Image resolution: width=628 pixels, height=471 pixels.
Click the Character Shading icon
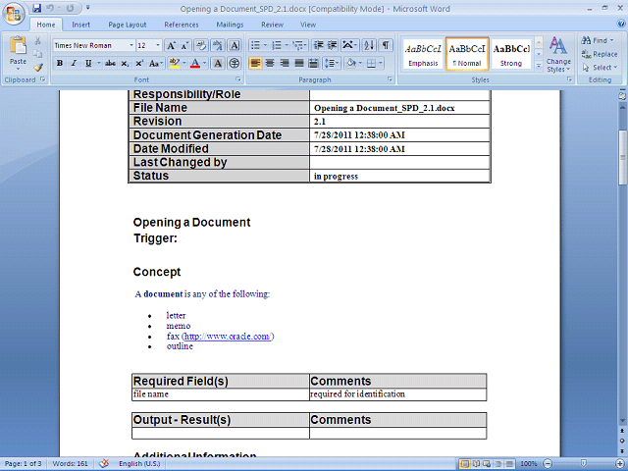click(x=218, y=63)
